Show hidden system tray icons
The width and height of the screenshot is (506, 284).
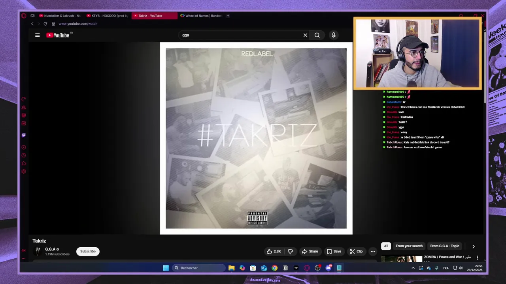(x=413, y=268)
